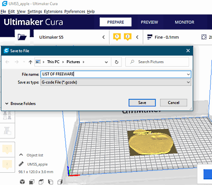The height and width of the screenshot is (185, 212).
Task: Open the Save as type dropdown
Action: tap(188, 82)
